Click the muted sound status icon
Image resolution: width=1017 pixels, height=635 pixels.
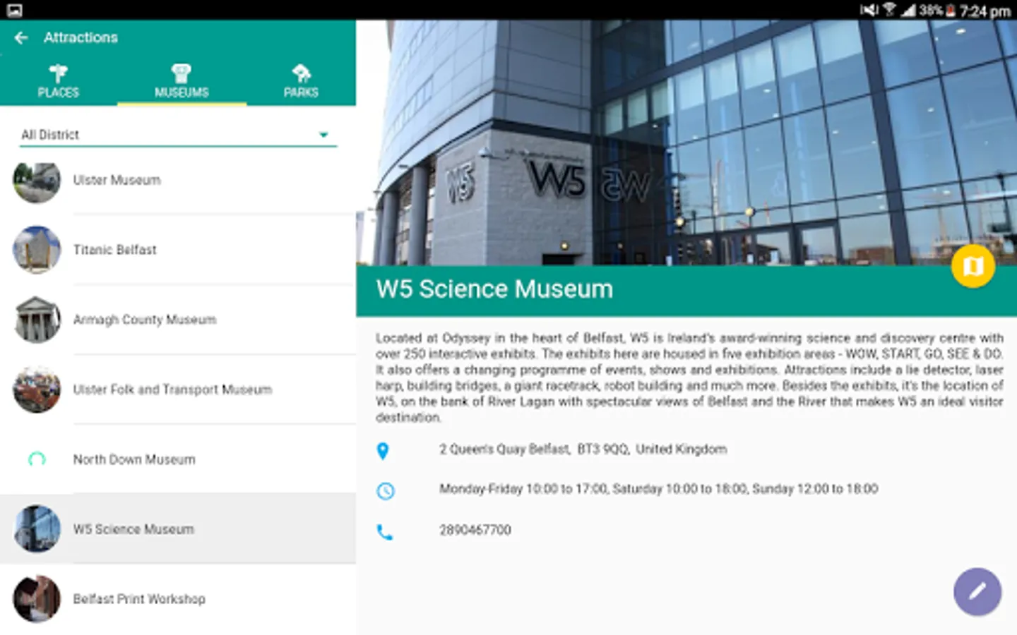pos(869,10)
